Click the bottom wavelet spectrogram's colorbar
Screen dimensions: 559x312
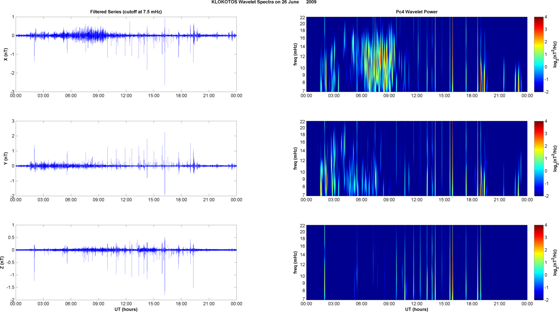[538, 263]
